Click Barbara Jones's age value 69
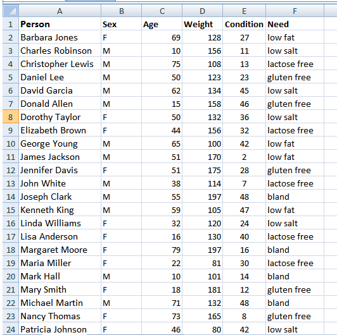Image resolution: width=337 pixels, height=335 pixels. [162, 37]
